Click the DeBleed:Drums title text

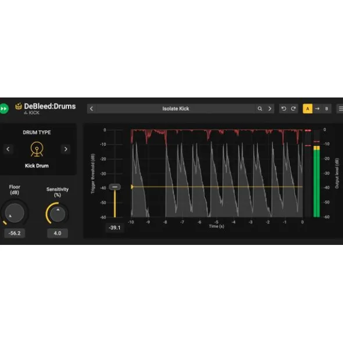[50, 106]
